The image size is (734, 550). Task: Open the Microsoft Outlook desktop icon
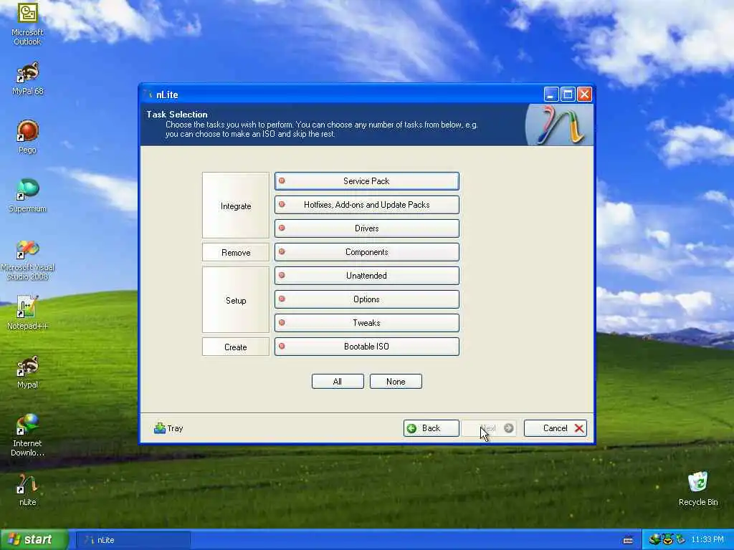27,24
